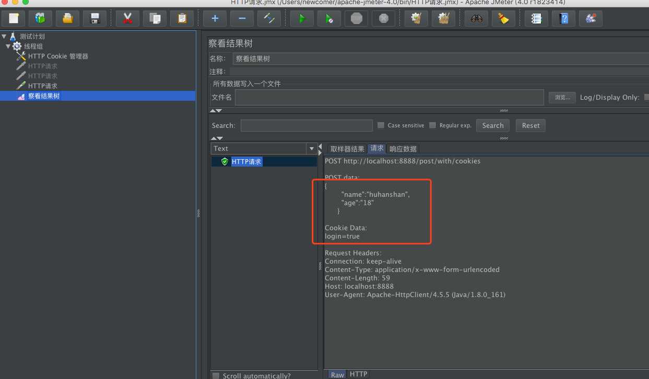Save the test plan with the floppy icon

pos(95,18)
